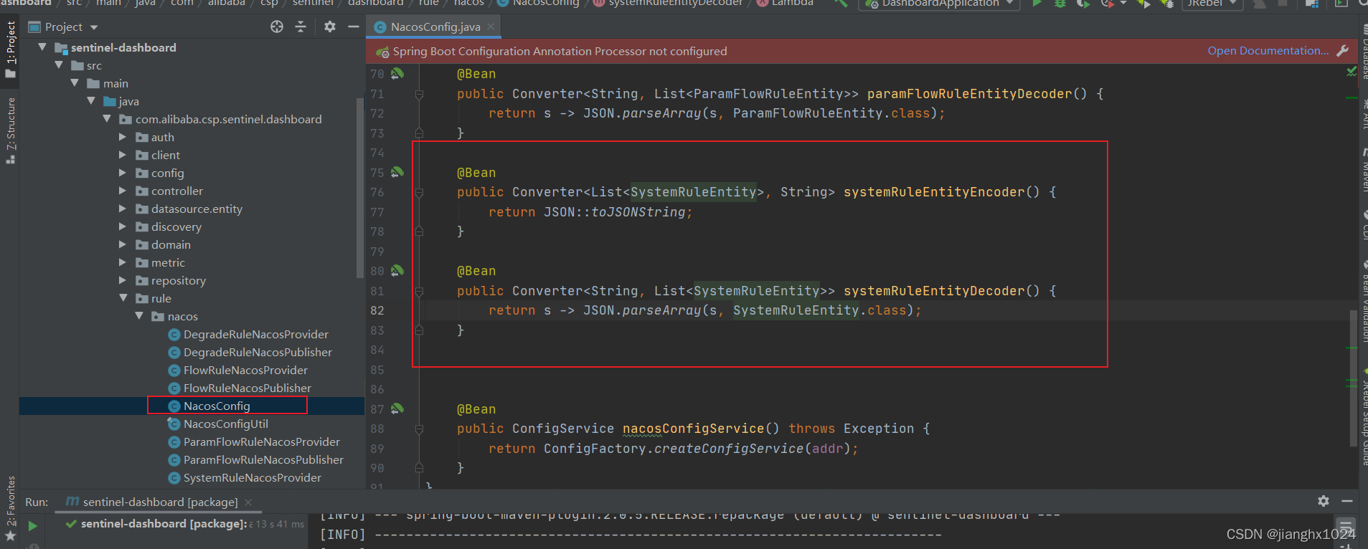Select NacosConfig in the project tree
This screenshot has height=549, width=1368.
217,406
